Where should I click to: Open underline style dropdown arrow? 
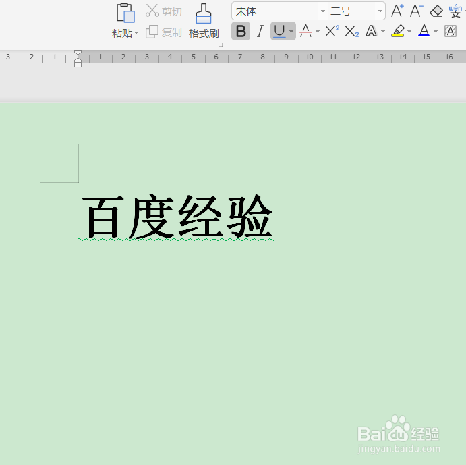(291, 31)
